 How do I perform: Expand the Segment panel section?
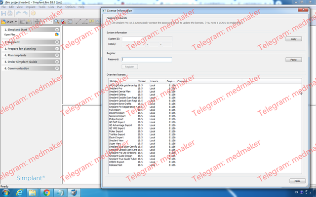[x=57, y=42]
